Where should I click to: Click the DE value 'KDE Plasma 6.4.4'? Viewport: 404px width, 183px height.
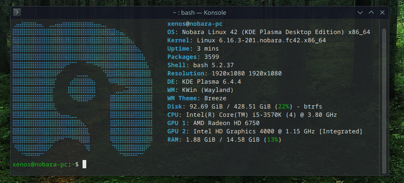[x=211, y=82]
